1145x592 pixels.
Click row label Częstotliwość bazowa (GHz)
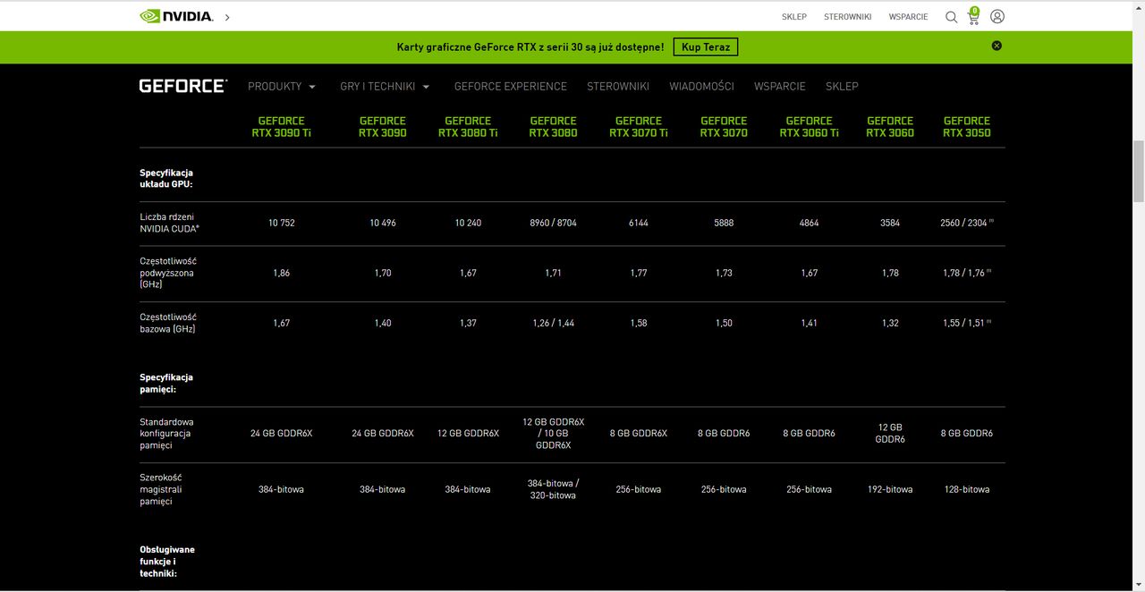pyautogui.click(x=168, y=323)
